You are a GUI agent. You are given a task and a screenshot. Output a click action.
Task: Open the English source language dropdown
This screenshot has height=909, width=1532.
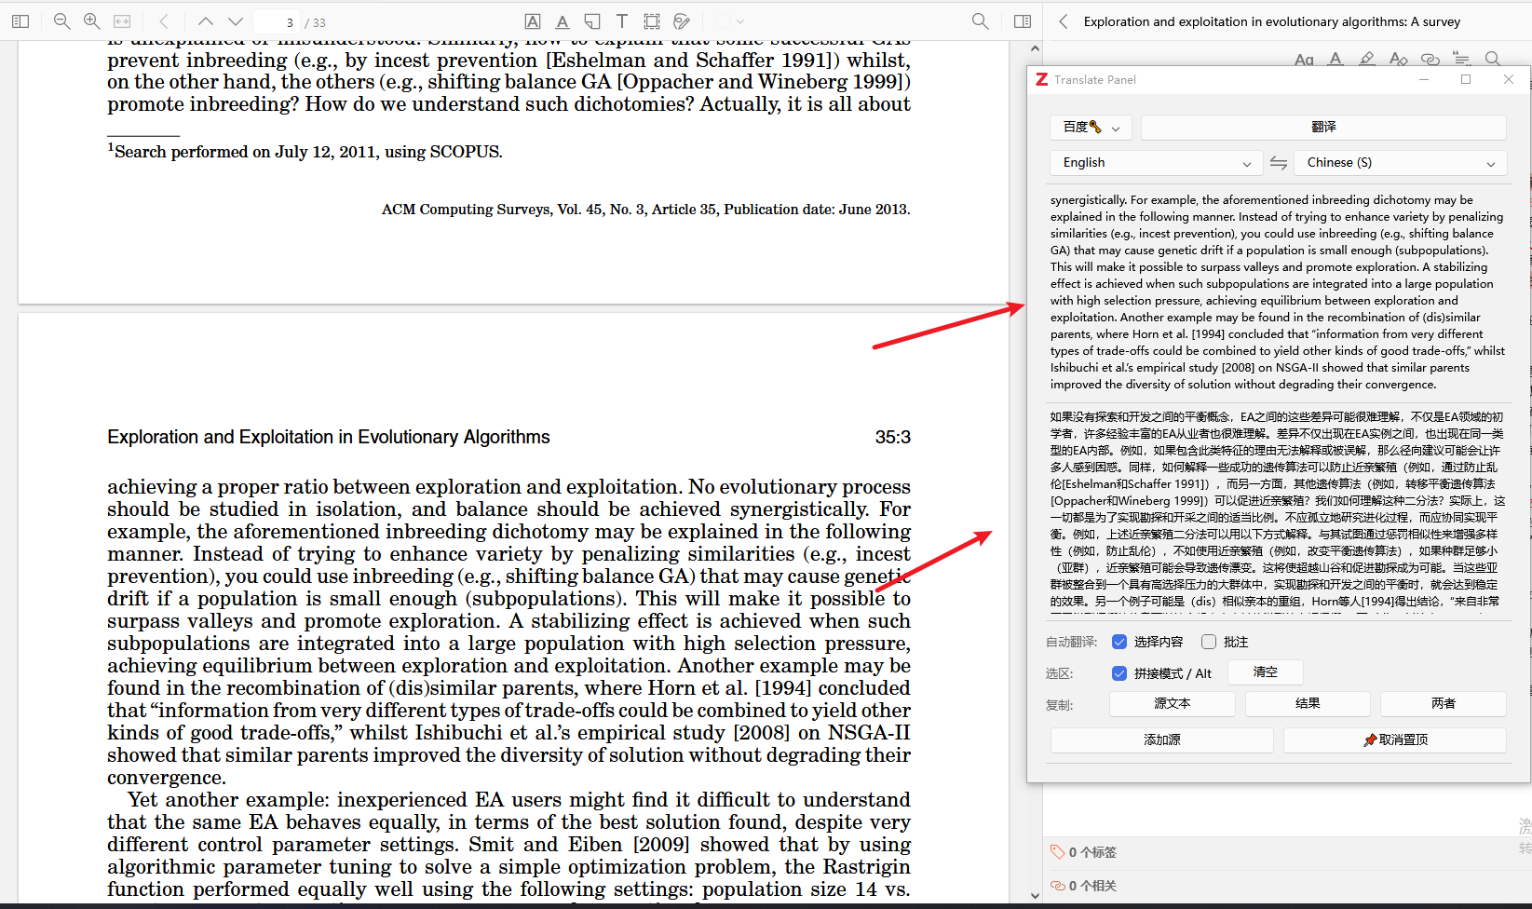[1156, 163]
